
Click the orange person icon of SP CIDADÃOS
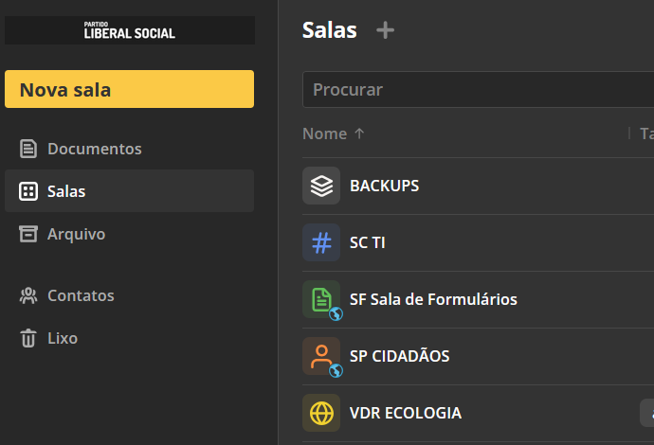tap(321, 356)
